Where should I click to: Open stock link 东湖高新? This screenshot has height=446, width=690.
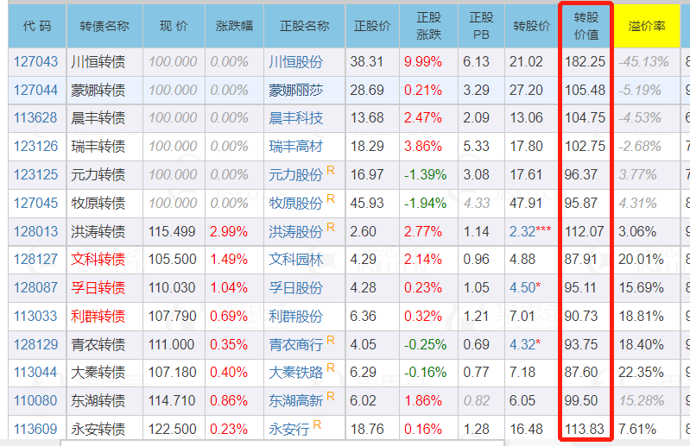(296, 401)
